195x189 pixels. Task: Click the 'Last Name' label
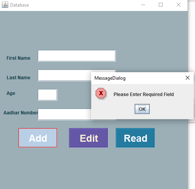[x=18, y=78]
